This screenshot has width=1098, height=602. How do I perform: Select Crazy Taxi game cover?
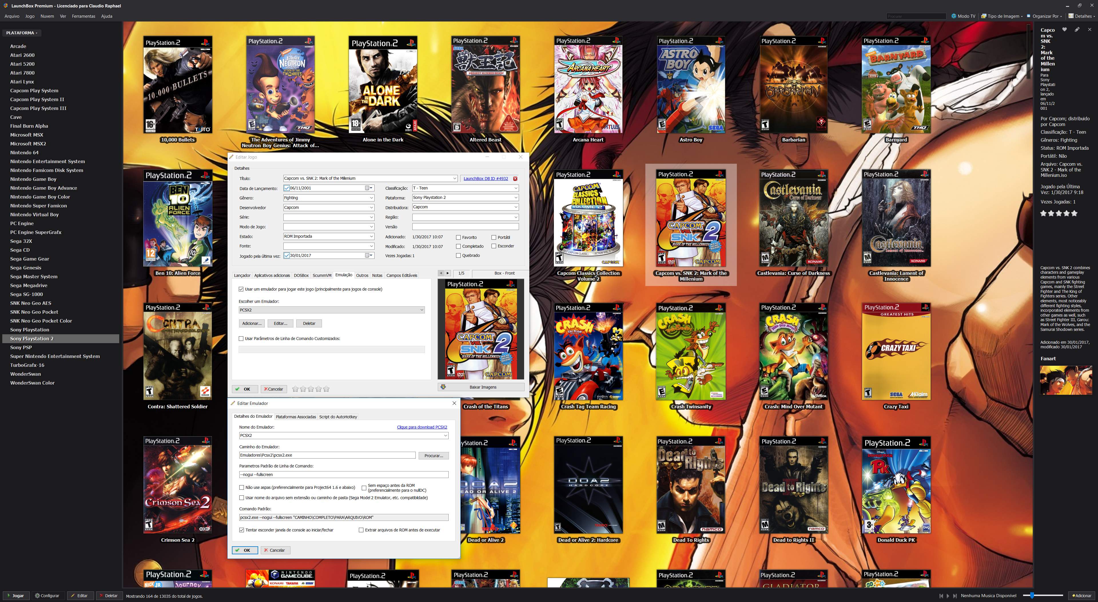coord(896,351)
